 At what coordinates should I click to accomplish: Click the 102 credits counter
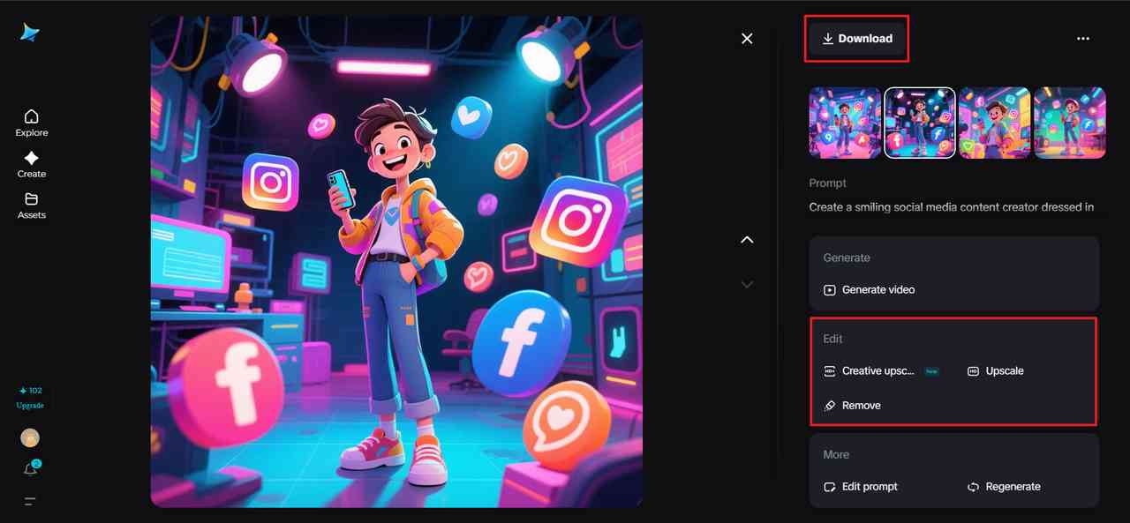(30, 391)
